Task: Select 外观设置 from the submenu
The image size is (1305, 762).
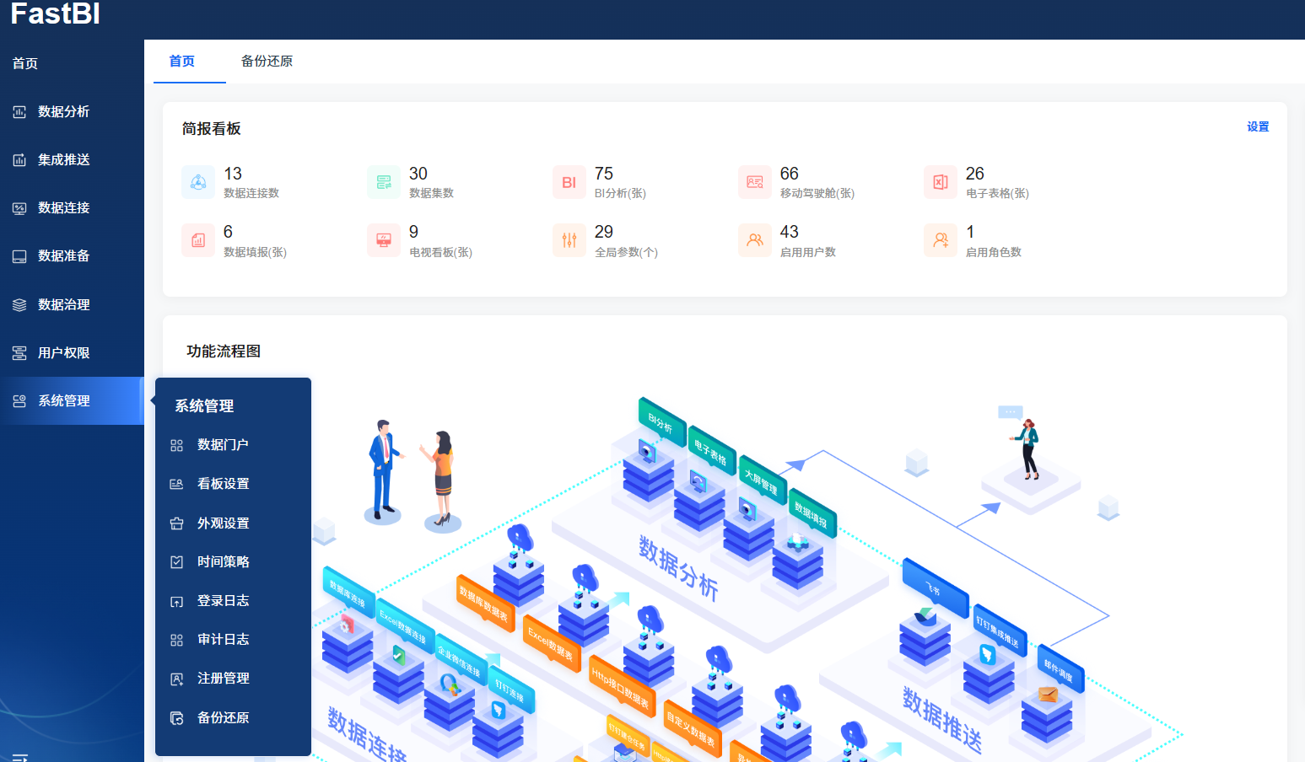Action: click(223, 523)
